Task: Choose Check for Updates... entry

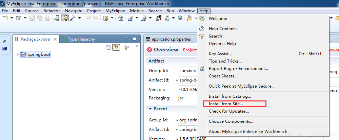Action: pyautogui.click(x=263, y=111)
